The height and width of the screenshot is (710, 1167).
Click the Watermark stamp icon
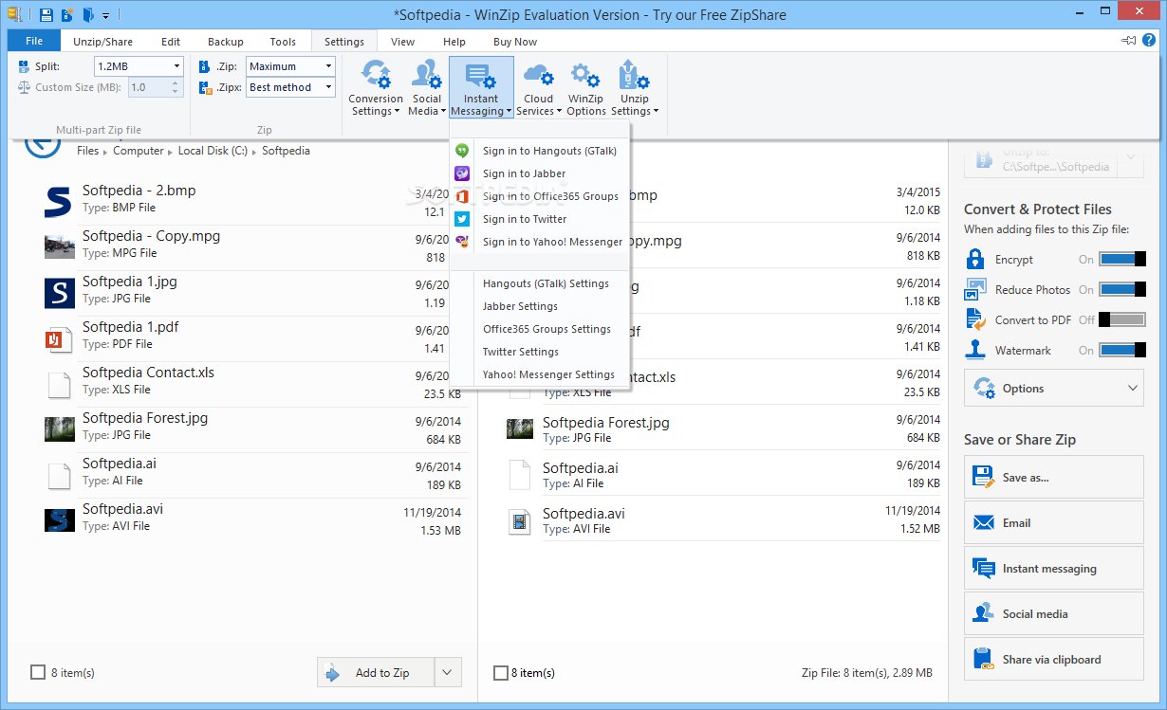[975, 350]
